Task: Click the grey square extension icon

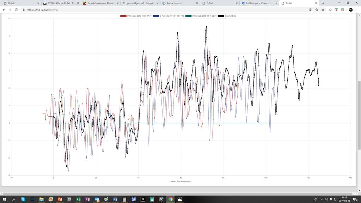Action: pyautogui.click(x=342, y=10)
